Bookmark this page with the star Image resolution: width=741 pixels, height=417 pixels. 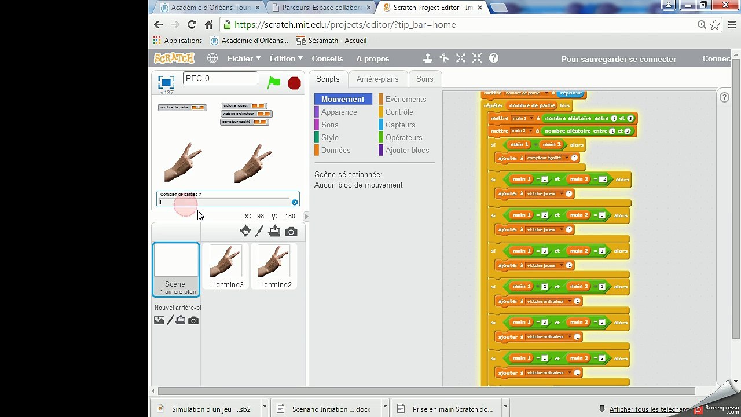pos(715,25)
